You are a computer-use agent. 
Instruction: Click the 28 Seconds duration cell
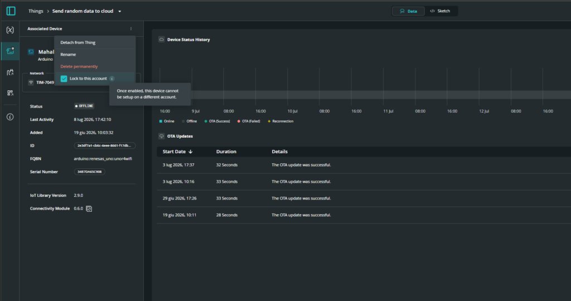click(227, 215)
